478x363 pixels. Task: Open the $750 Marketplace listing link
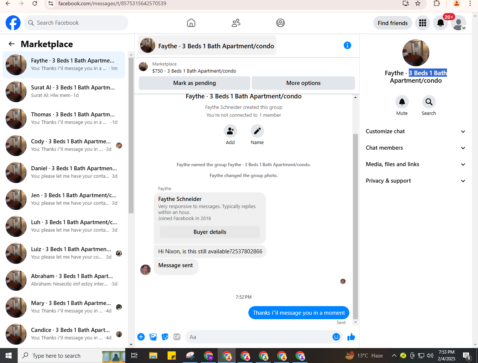(x=194, y=71)
